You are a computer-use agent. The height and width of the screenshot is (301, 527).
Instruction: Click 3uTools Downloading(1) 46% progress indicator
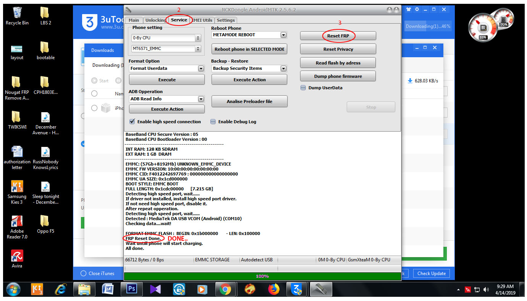[x=428, y=26]
